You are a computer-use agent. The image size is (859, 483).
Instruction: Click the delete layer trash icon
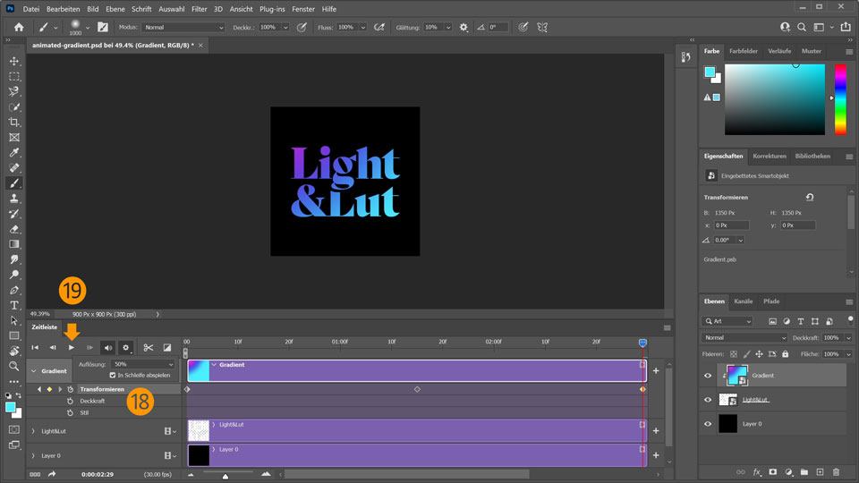[836, 471]
